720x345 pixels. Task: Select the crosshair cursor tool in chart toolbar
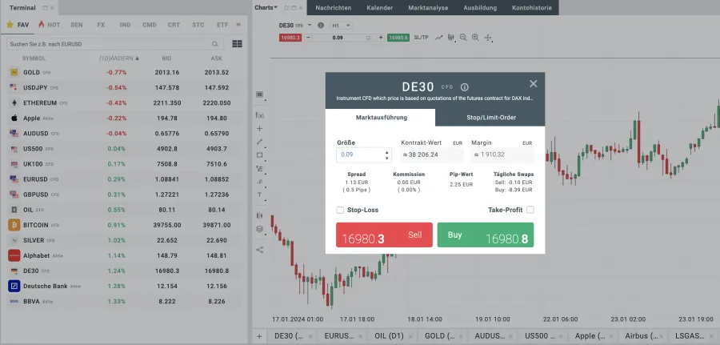(488, 38)
